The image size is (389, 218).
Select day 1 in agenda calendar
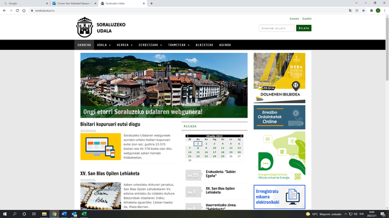[198, 144]
